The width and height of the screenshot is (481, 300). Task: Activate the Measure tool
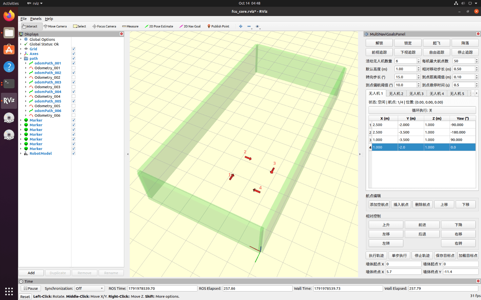[x=130, y=26]
